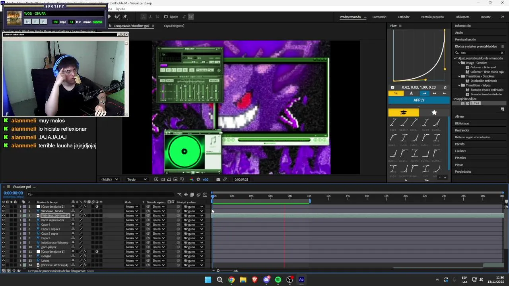Take snapshot with camera icon in viewer
Viewport: 509px width, 286px height.
coord(218,180)
